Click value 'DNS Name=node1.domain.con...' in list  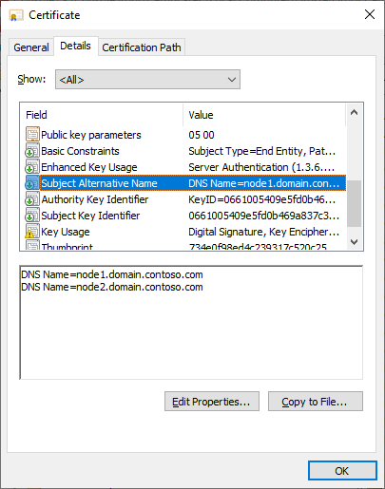263,183
